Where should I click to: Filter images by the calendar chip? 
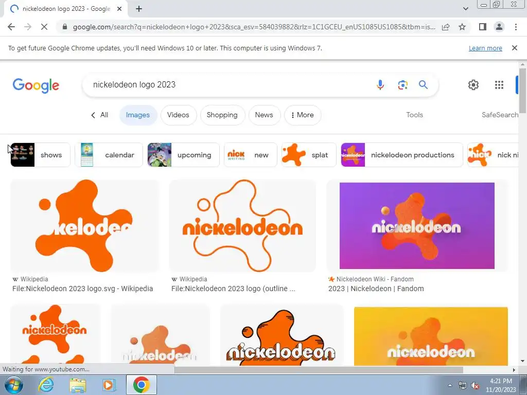[x=109, y=155]
